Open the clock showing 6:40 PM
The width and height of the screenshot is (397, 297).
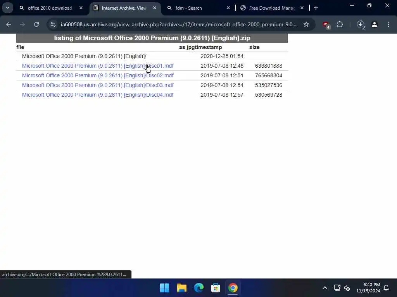[x=368, y=288]
